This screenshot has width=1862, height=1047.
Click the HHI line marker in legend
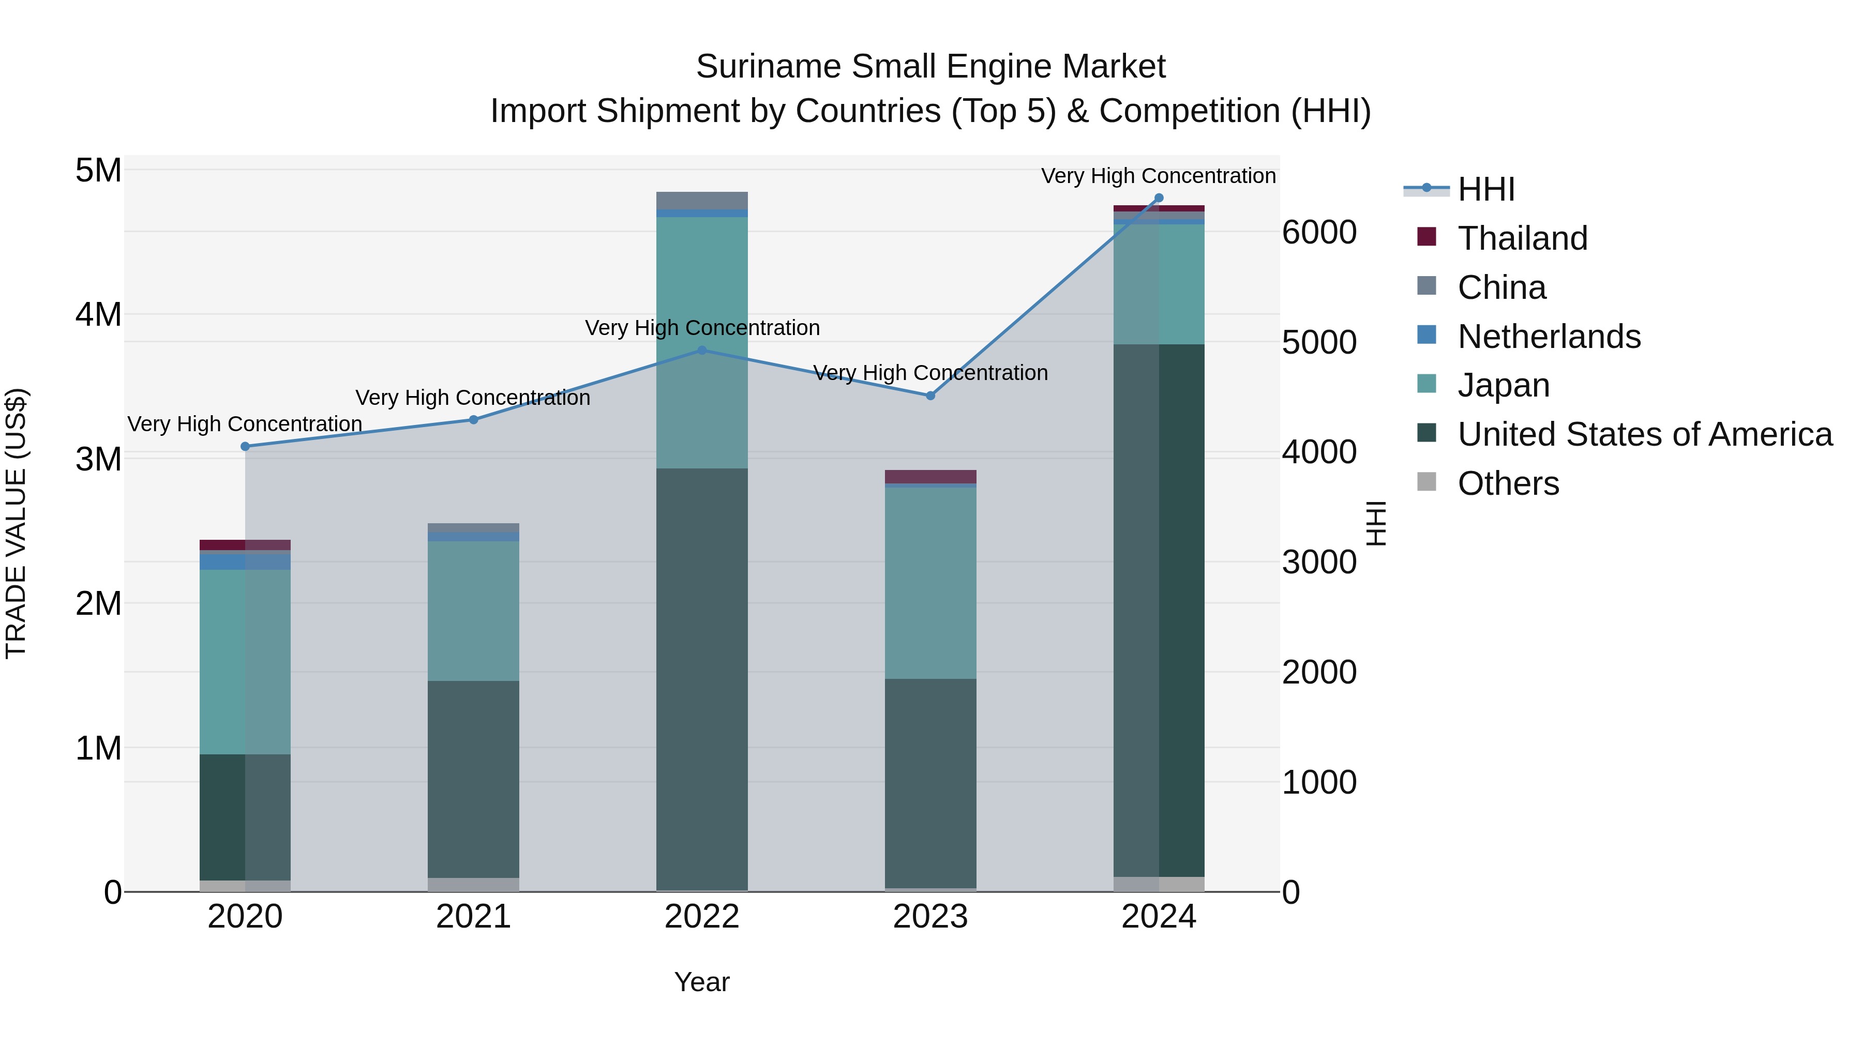tap(1426, 188)
